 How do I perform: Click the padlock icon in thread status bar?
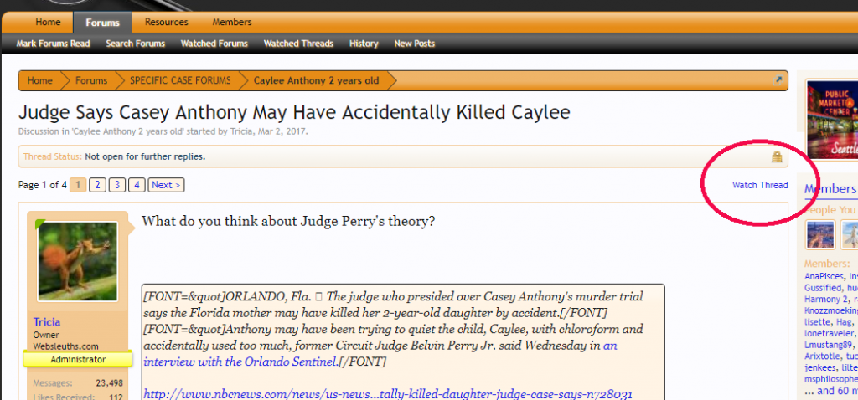pos(777,156)
